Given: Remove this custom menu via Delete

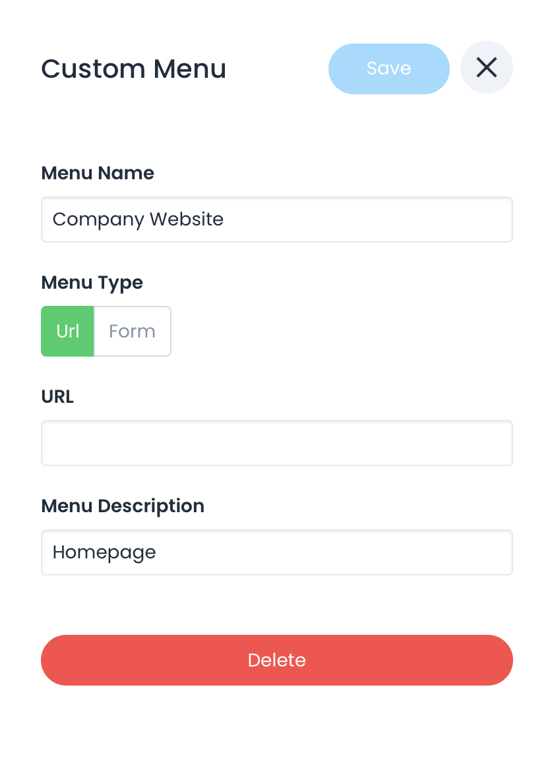Looking at the screenshot, I should pyautogui.click(x=276, y=660).
